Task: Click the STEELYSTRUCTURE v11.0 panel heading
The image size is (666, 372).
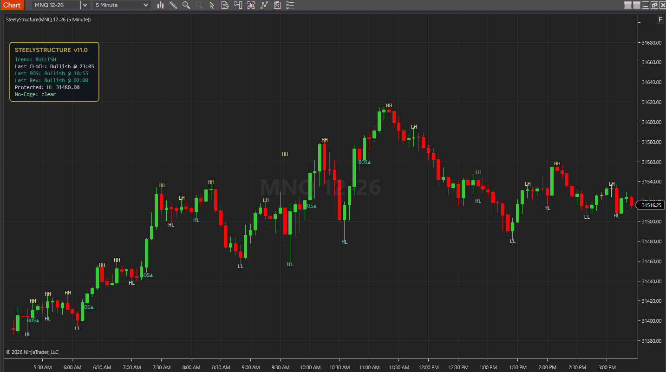Action: pyautogui.click(x=51, y=50)
